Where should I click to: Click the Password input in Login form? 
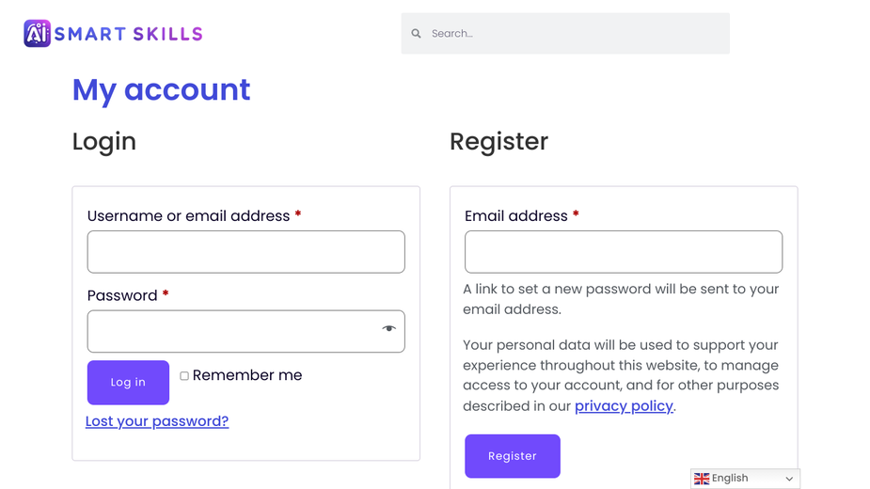pos(245,331)
